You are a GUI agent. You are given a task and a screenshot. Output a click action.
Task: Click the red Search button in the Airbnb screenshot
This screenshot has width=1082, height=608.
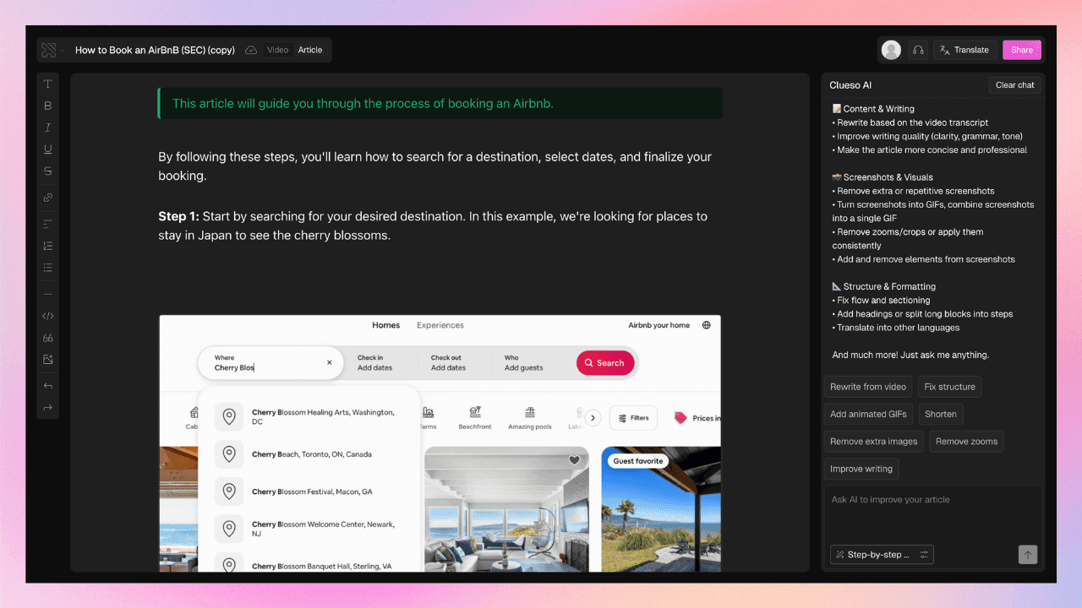(x=605, y=363)
